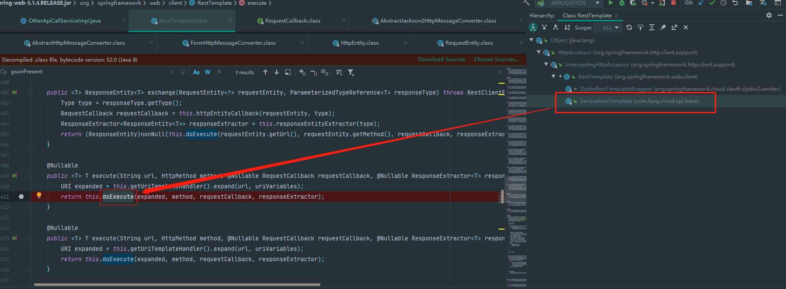Run with coverage icon
The image size is (786, 289).
click(x=633, y=3)
